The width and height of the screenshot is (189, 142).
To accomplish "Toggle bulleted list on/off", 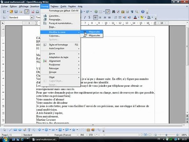I will coord(120,17).
